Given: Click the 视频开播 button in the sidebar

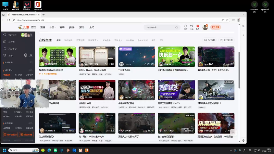Looking at the screenshot, I should point(26,134).
